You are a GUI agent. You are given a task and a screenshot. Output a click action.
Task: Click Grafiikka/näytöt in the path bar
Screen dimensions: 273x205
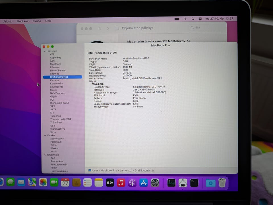pos(144,171)
